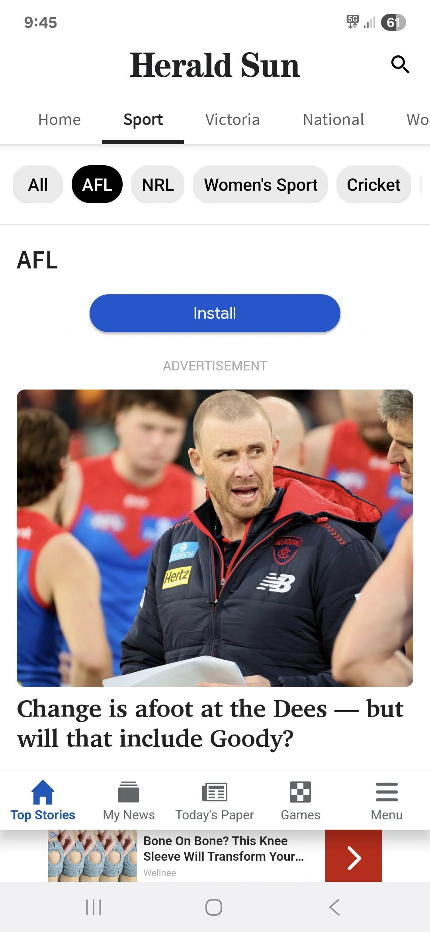430x932 pixels.
Task: Open the search magnifier icon
Action: [x=400, y=65]
